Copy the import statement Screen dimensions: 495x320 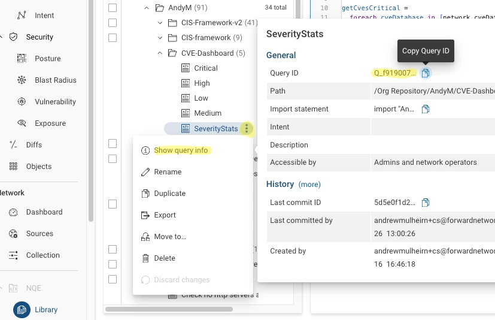[x=426, y=109]
